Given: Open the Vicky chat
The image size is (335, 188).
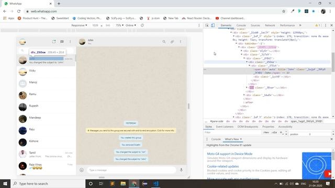Looking at the screenshot, I should pos(46,72).
